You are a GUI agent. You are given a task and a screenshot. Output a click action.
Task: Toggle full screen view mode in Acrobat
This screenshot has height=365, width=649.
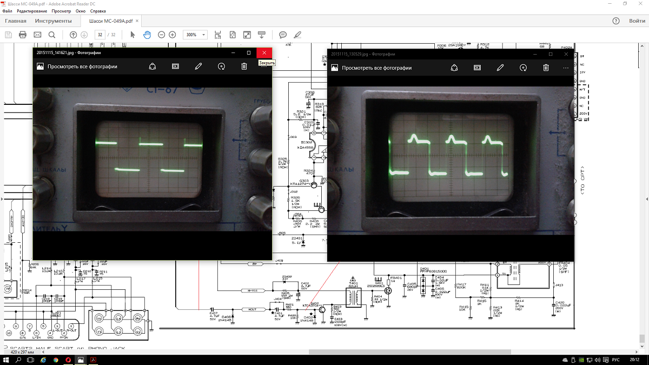(247, 35)
